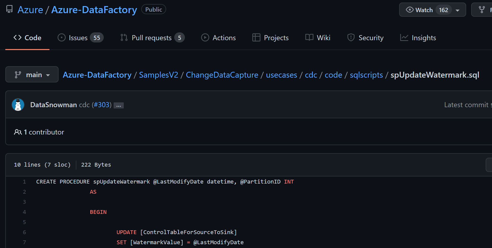Open pull request #303 link
This screenshot has width=492, height=248.
pyautogui.click(x=102, y=105)
